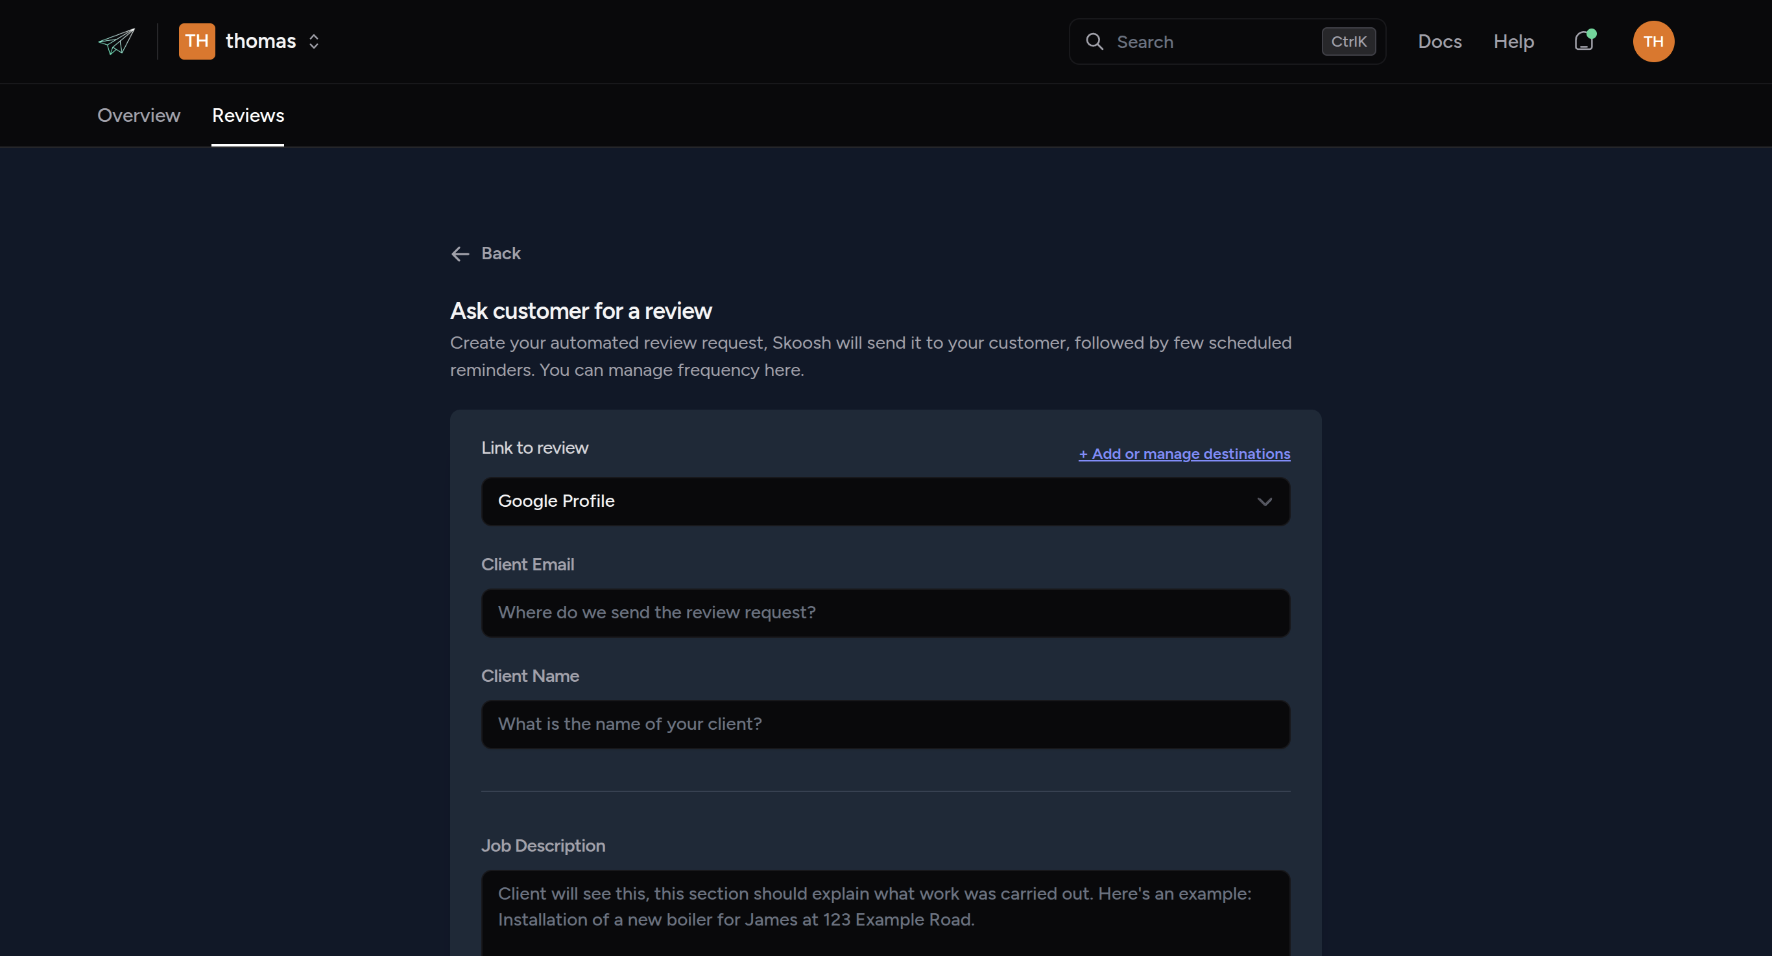Screen dimensions: 1772x956
Task: Click Add or manage destinations link
Action: pyautogui.click(x=1184, y=454)
